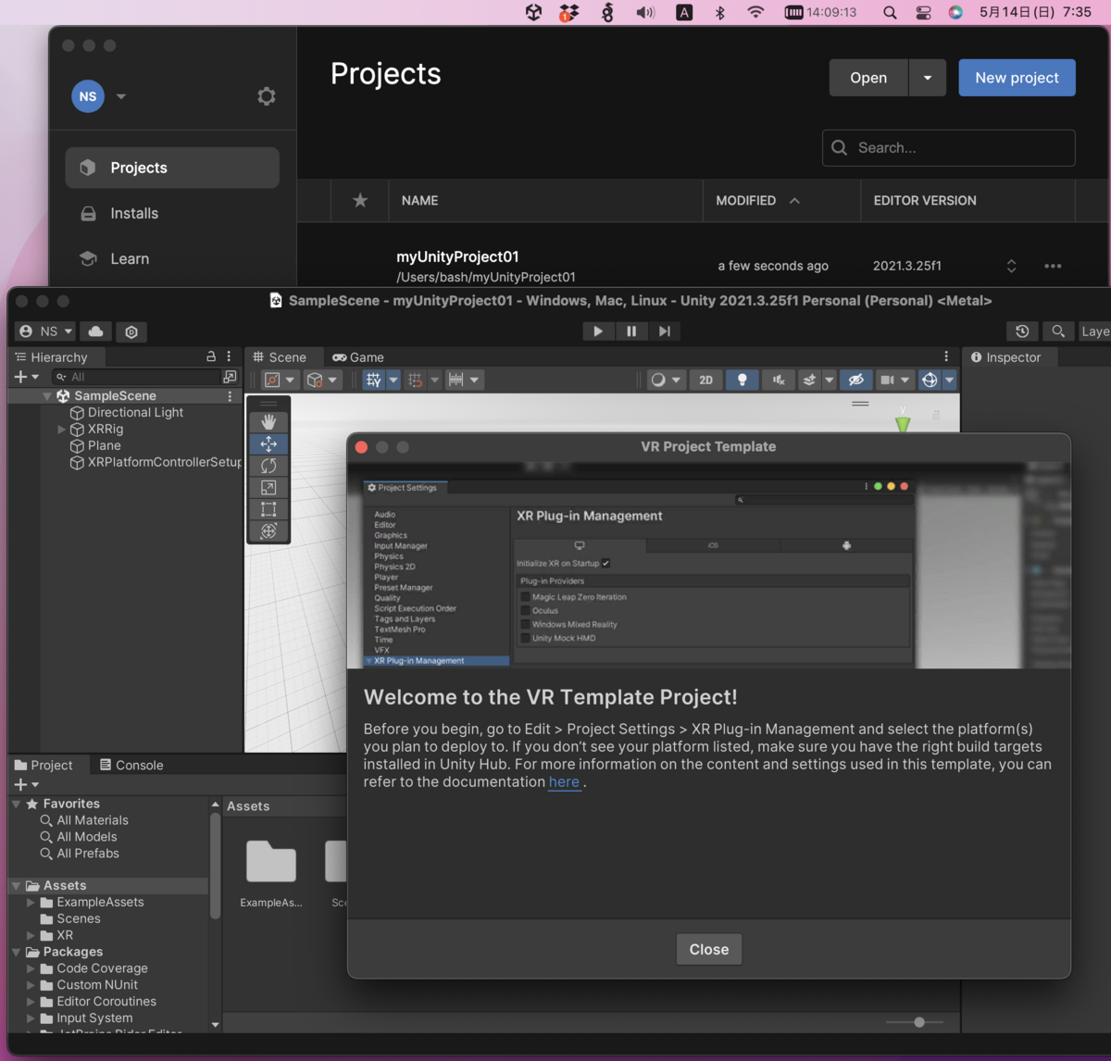1111x1061 pixels.
Task: Lock the Hierarchy panel
Action: click(211, 356)
